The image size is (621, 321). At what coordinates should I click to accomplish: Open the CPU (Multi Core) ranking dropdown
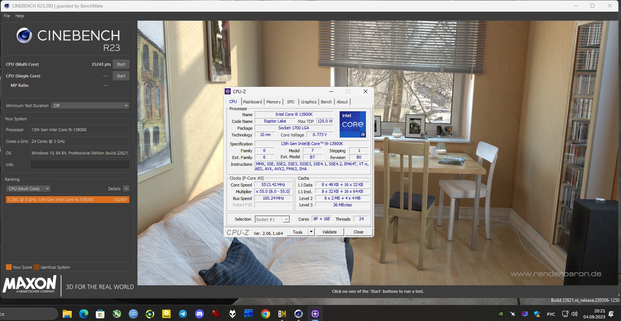[29, 189]
